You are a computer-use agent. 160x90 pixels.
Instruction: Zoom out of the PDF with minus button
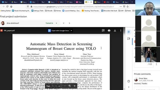(65, 86)
